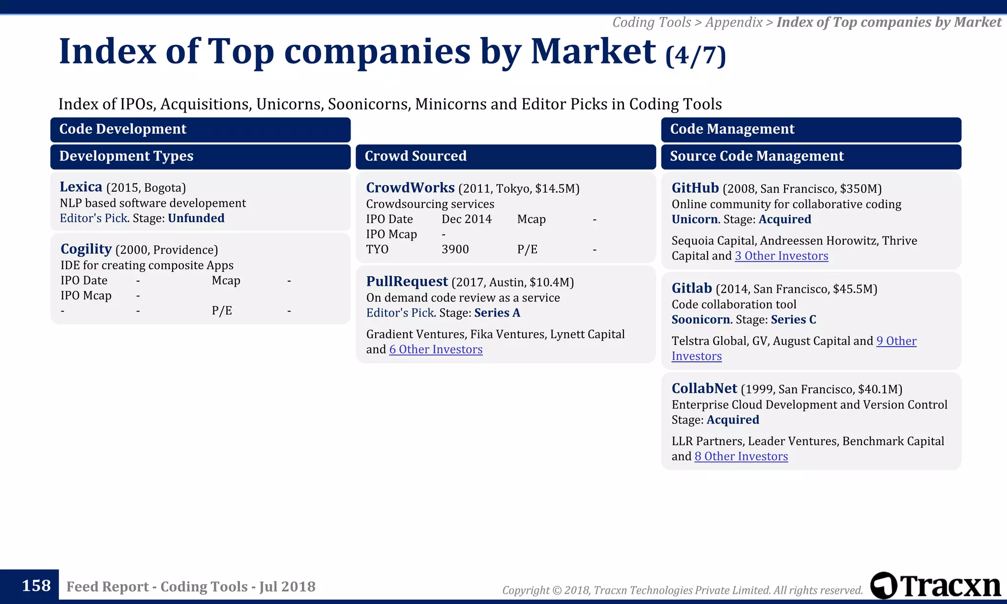
Task: Click 'IPO Mcap' label under Cogility
Action: point(86,296)
